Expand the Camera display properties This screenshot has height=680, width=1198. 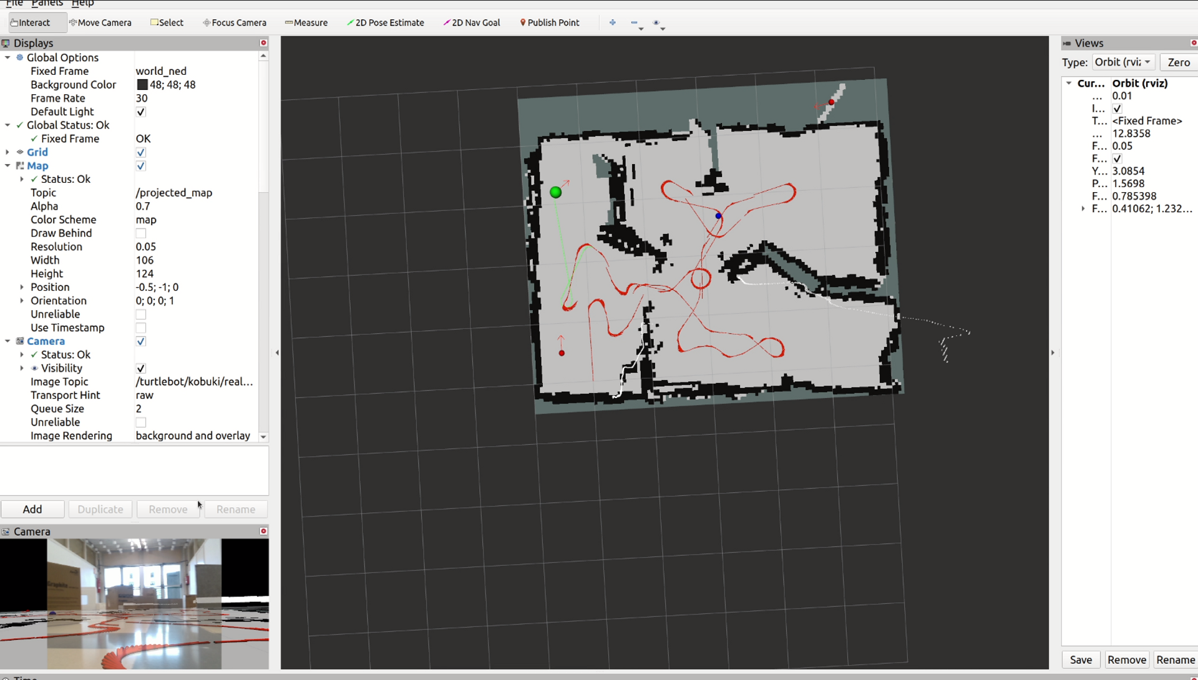click(7, 341)
